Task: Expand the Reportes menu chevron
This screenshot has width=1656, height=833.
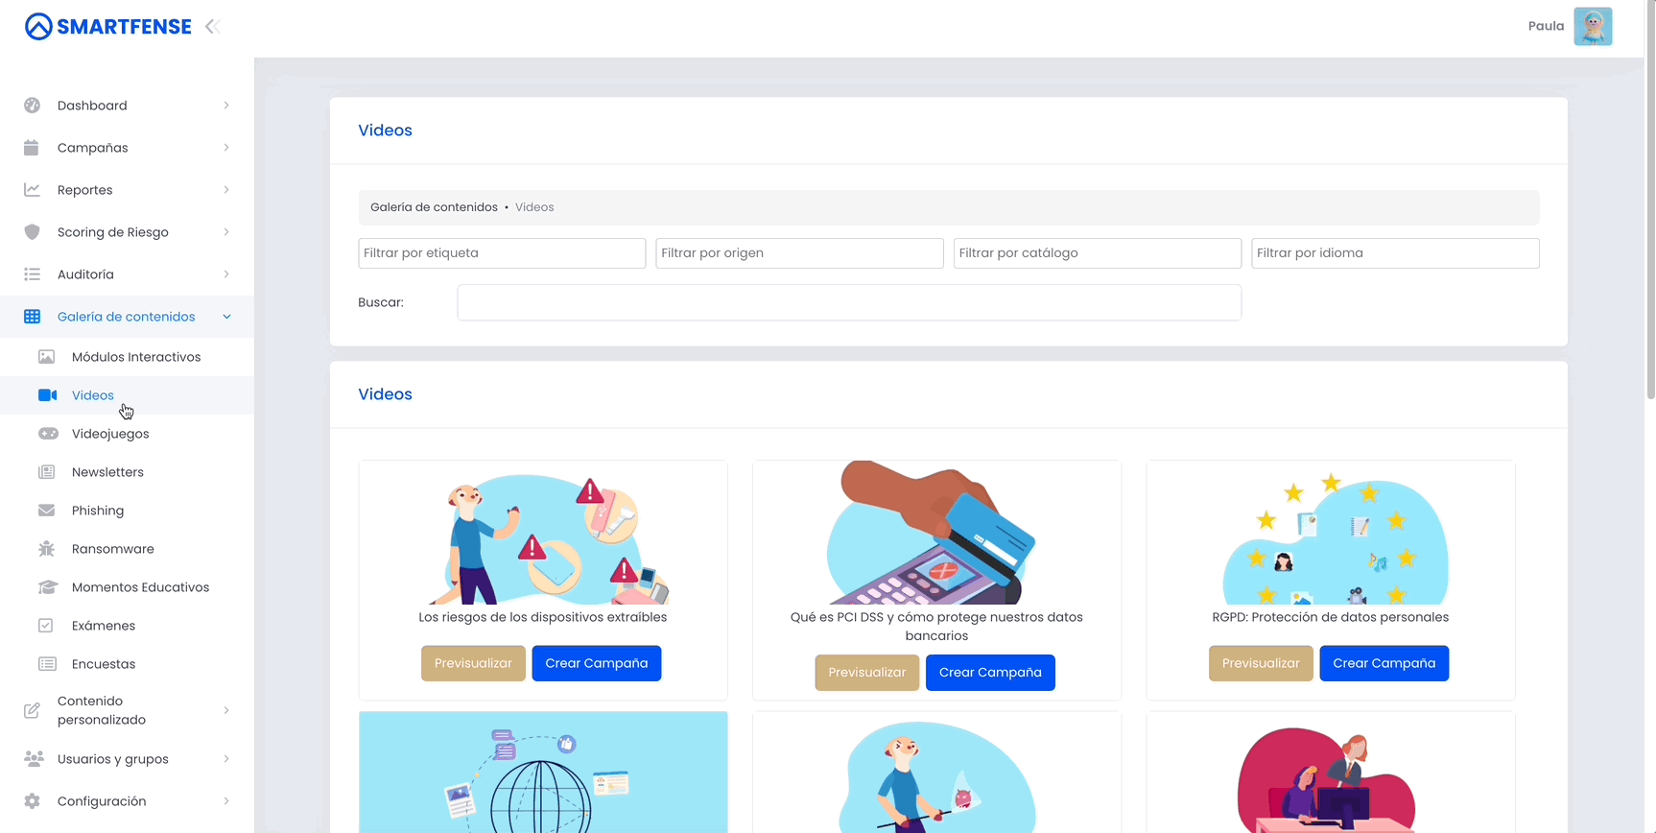Action: 226,190
